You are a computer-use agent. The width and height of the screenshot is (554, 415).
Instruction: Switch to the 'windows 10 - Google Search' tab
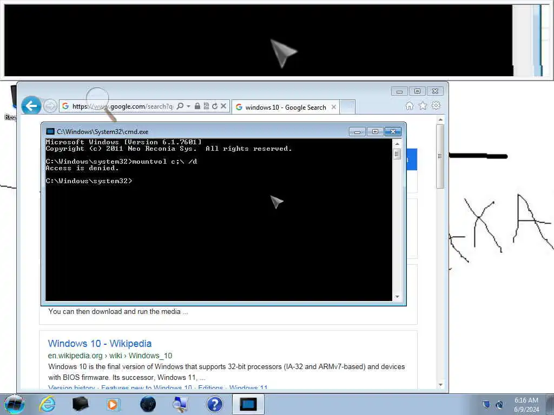coord(286,108)
